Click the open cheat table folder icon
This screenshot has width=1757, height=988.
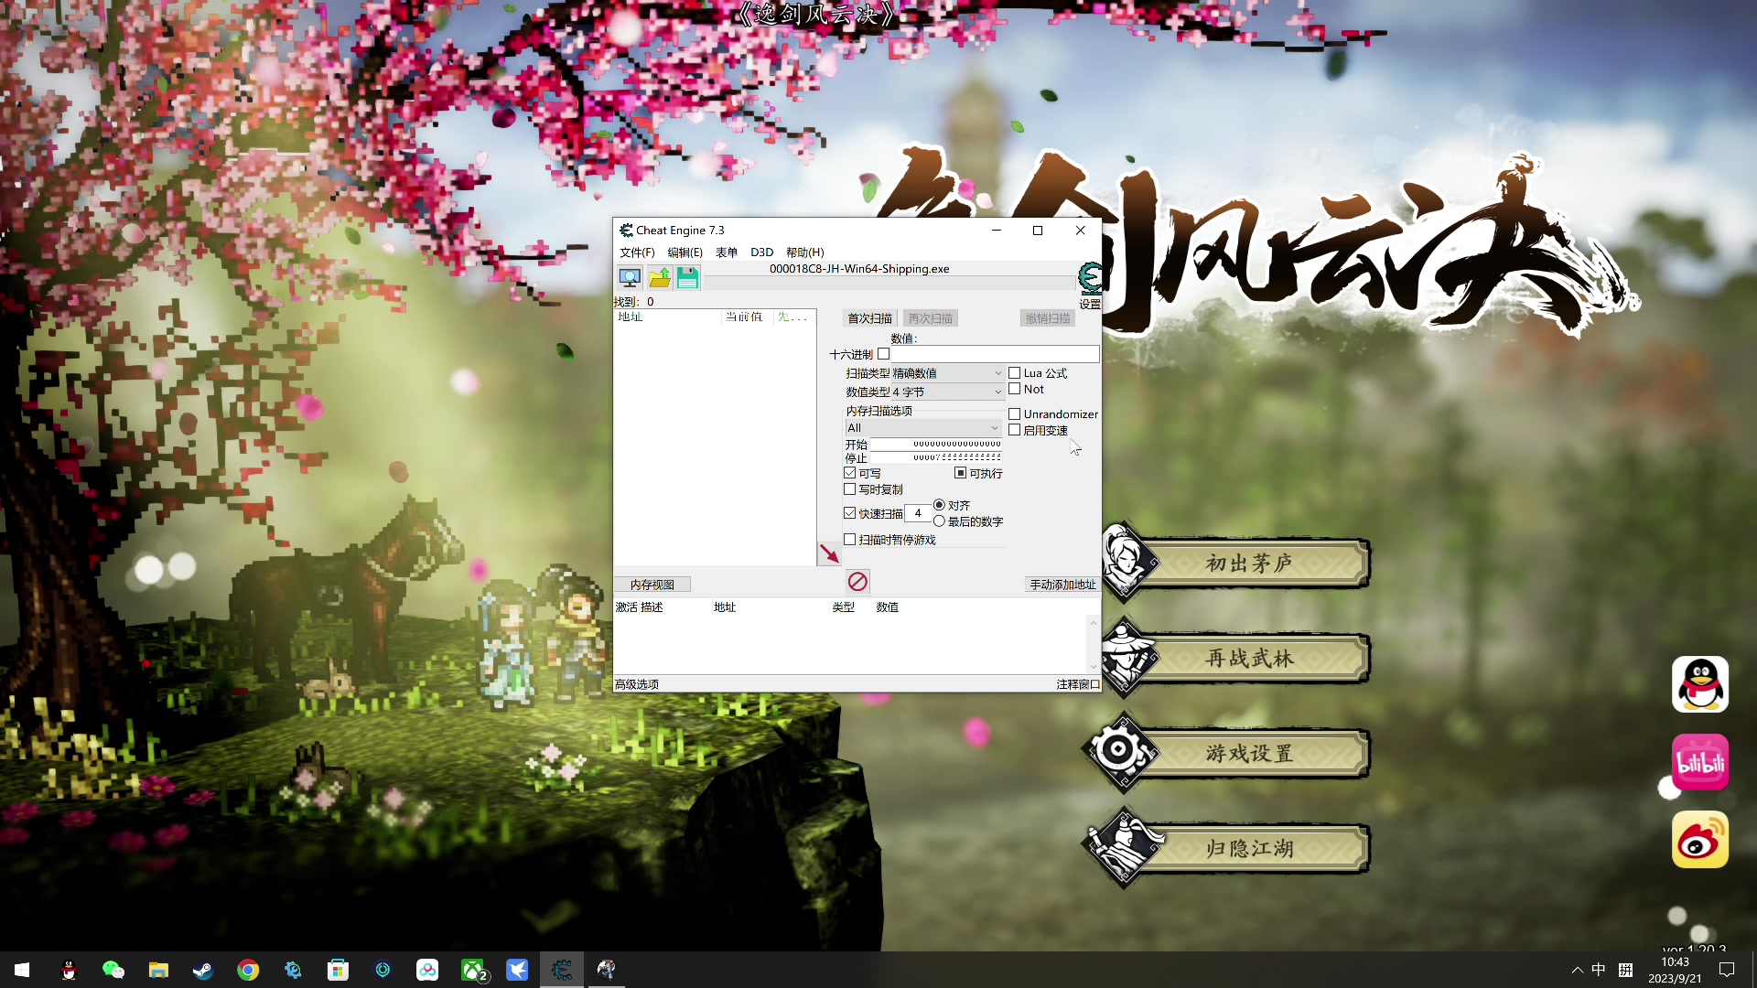point(659,277)
